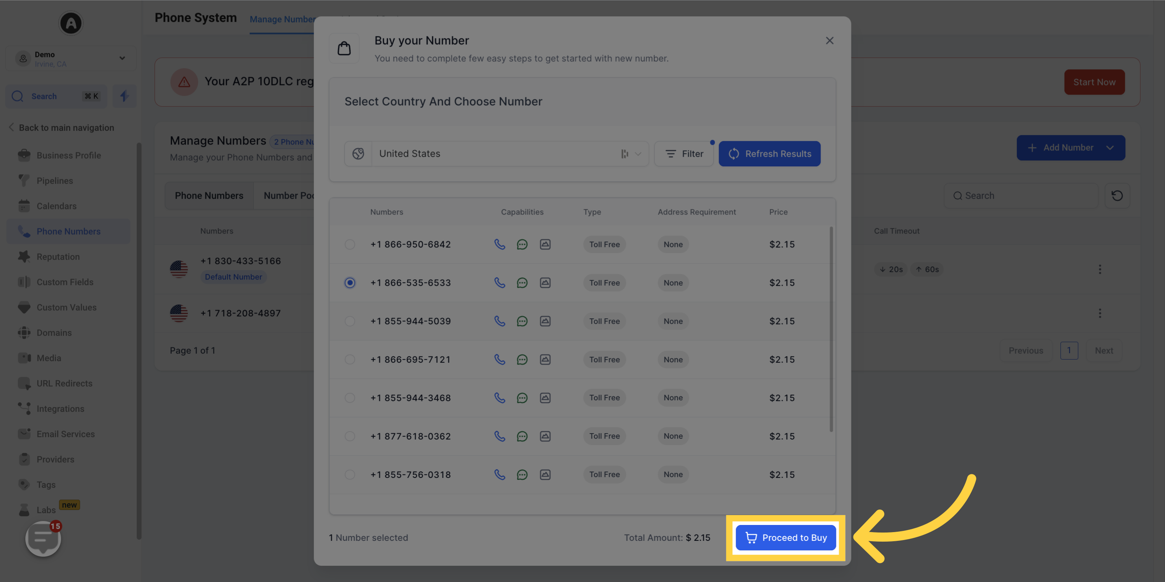The image size is (1165, 582).
Task: Open Pipelines in sidebar
Action: tap(69, 181)
